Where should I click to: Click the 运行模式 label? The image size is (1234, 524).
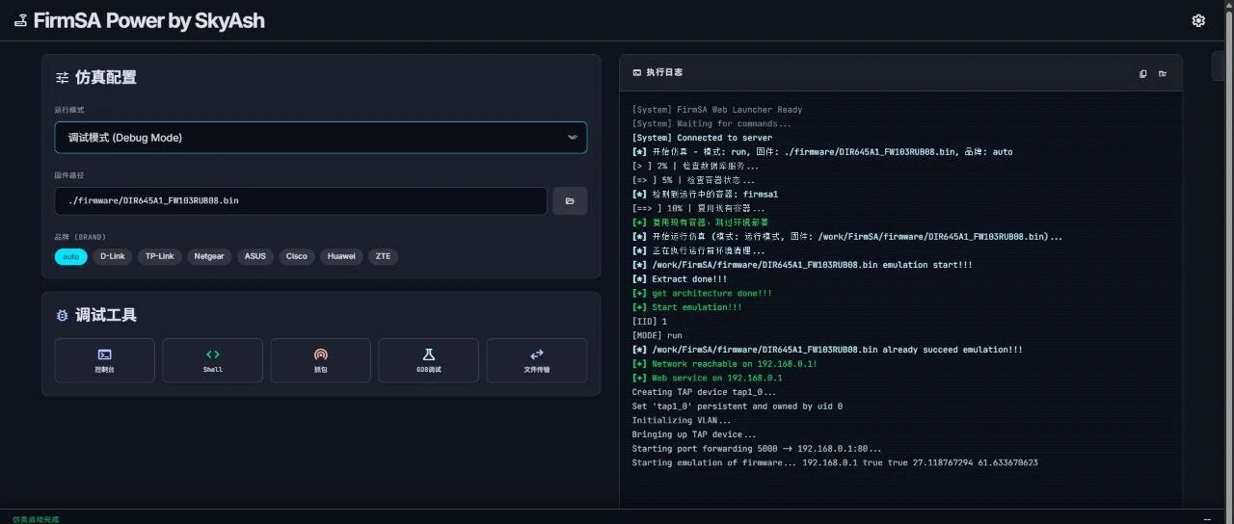coord(68,110)
